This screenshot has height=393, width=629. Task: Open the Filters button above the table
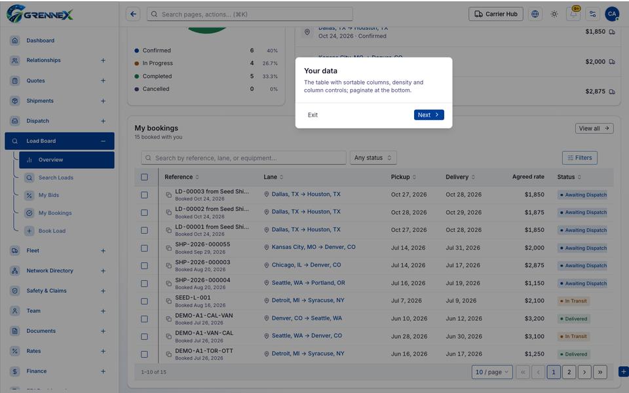coord(580,158)
